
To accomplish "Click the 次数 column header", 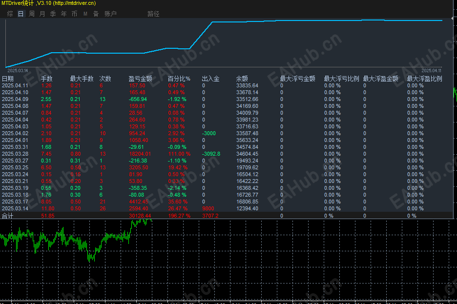I will pyautogui.click(x=105, y=79).
